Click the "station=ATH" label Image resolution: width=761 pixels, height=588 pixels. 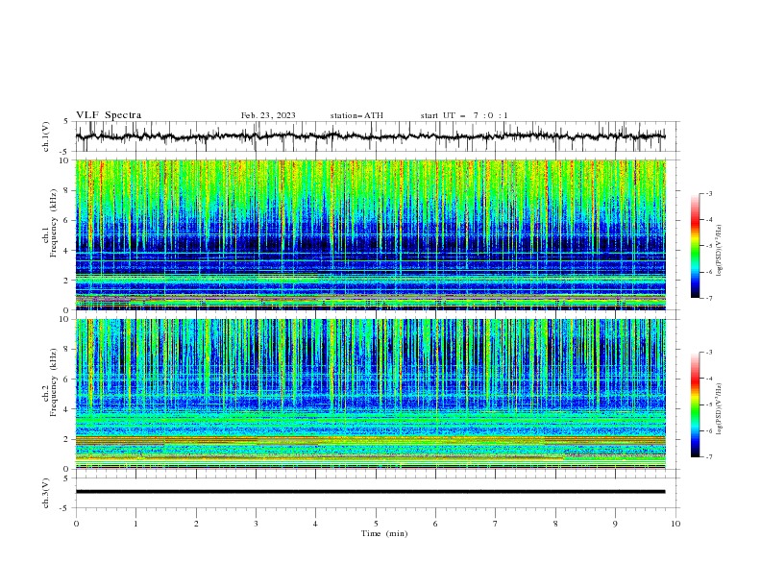356,115
